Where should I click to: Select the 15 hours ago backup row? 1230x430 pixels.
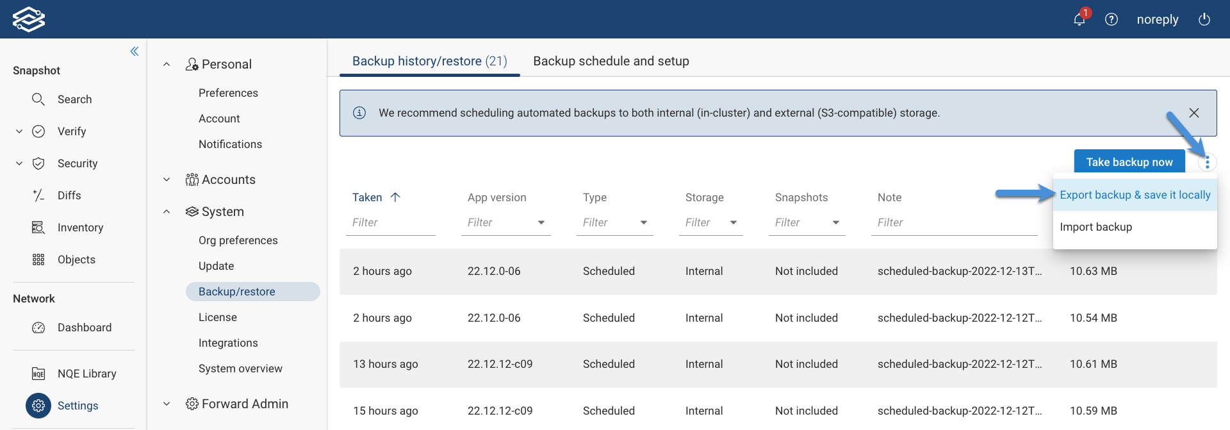pyautogui.click(x=778, y=409)
